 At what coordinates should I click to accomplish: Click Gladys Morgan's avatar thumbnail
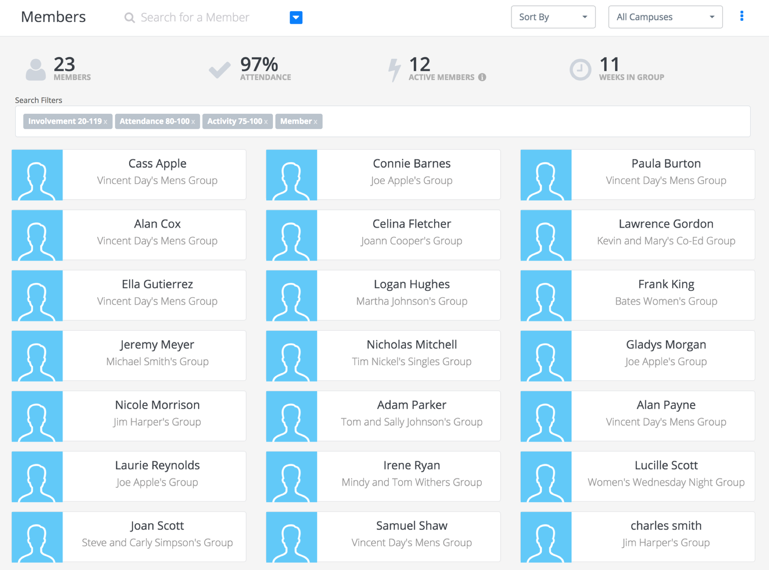546,356
